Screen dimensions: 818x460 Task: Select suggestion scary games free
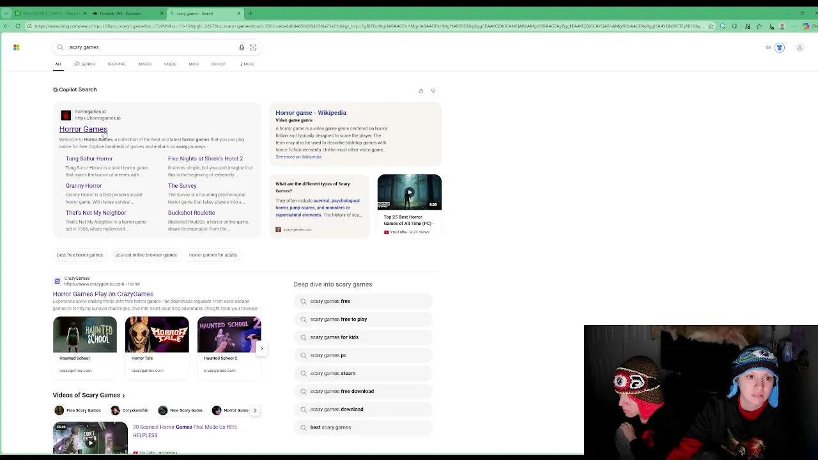pyautogui.click(x=363, y=301)
